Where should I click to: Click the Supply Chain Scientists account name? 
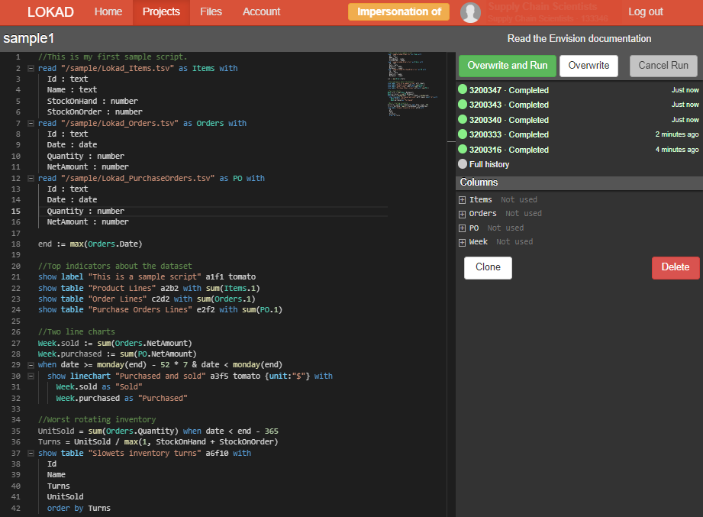543,6
